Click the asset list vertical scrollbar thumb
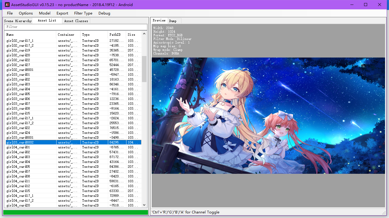The image size is (389, 218). tap(144, 69)
